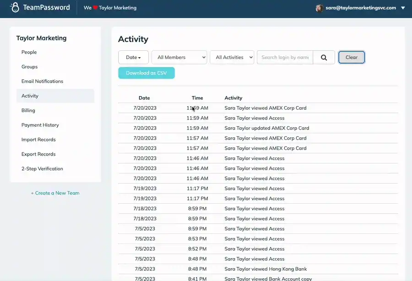This screenshot has height=281, width=412.
Task: Click the Time column header
Action: click(x=197, y=98)
